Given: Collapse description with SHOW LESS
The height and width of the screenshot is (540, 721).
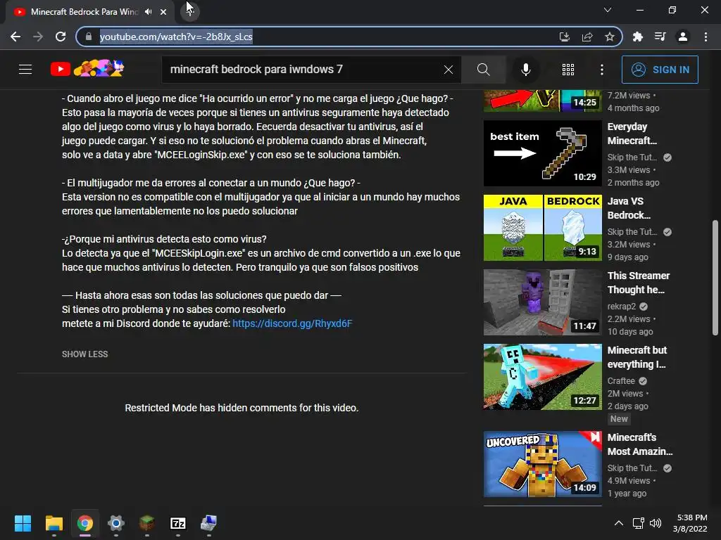Looking at the screenshot, I should (x=85, y=354).
